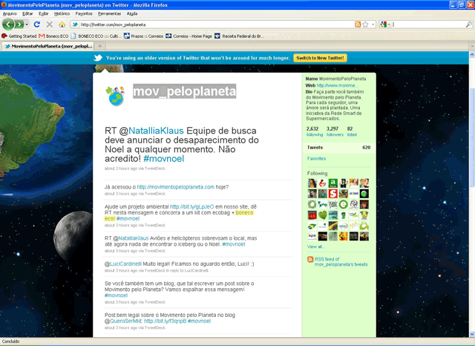475x346 pixels.
Task: Open the Editar menu
Action: pyautogui.click(x=27, y=13)
